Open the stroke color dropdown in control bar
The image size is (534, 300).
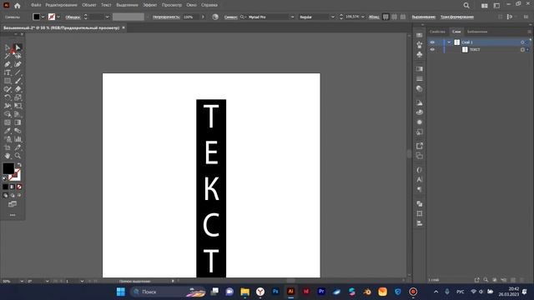click(x=58, y=17)
